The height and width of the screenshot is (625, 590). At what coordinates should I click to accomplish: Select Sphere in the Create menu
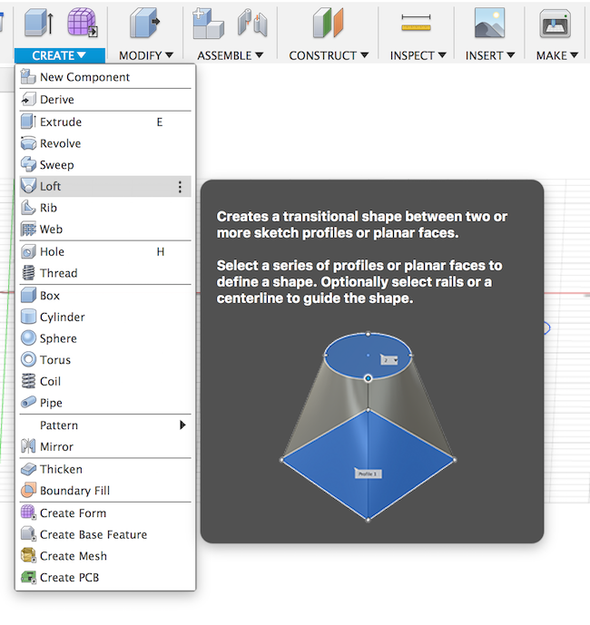[105, 338]
